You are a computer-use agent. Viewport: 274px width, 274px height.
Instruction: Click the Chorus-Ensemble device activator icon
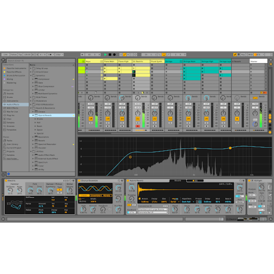pyautogui.click(x=79, y=180)
